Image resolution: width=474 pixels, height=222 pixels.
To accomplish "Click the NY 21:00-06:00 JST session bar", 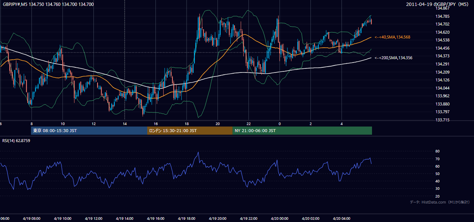I will point(302,131).
